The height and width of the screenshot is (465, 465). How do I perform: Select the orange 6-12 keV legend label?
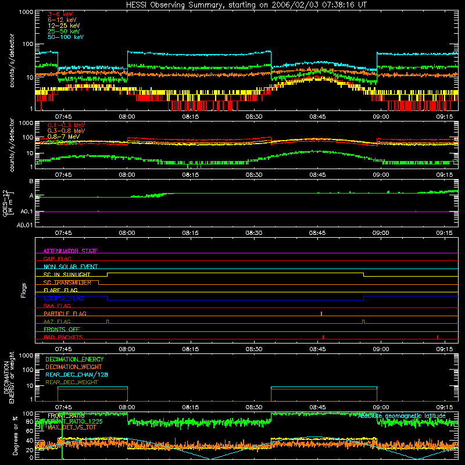pos(62,20)
